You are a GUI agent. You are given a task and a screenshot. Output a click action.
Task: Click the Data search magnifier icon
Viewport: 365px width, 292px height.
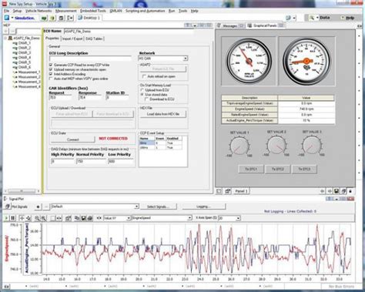312,18
